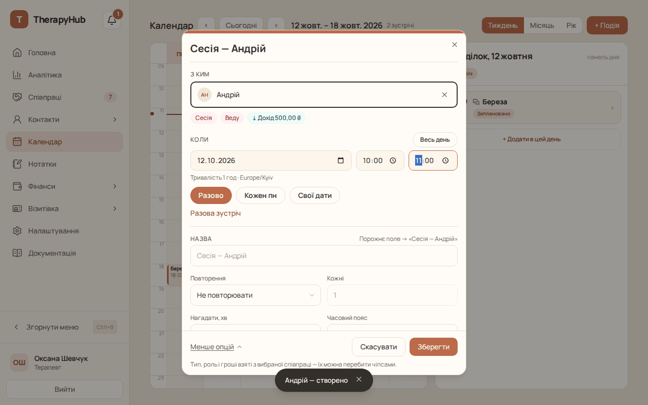Click the Зберегти button
Image resolution: width=648 pixels, height=405 pixels.
point(433,347)
